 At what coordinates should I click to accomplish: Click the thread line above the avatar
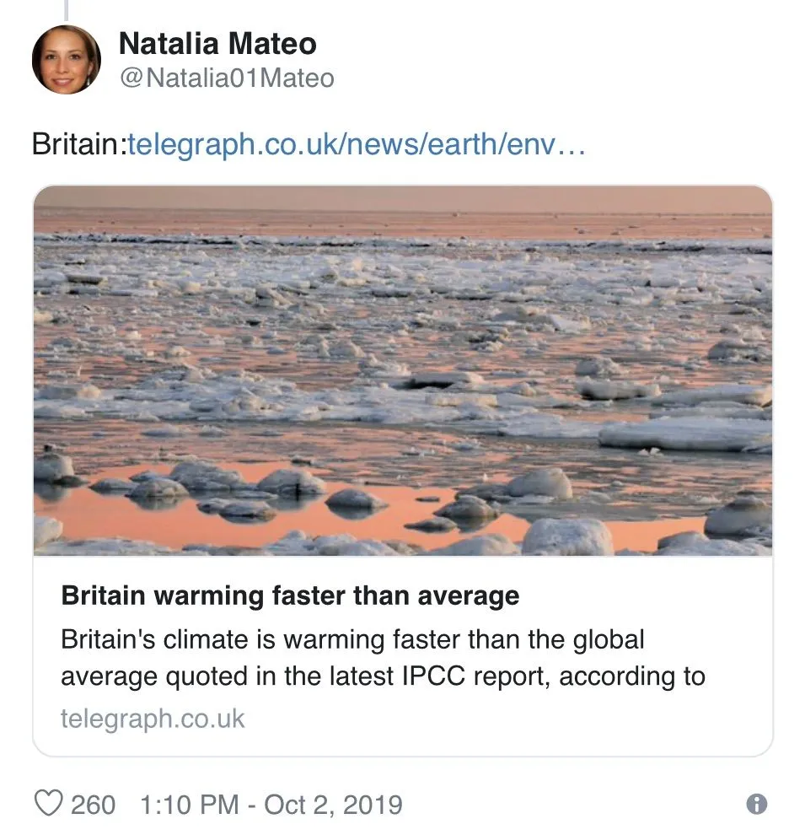pyautogui.click(x=66, y=8)
